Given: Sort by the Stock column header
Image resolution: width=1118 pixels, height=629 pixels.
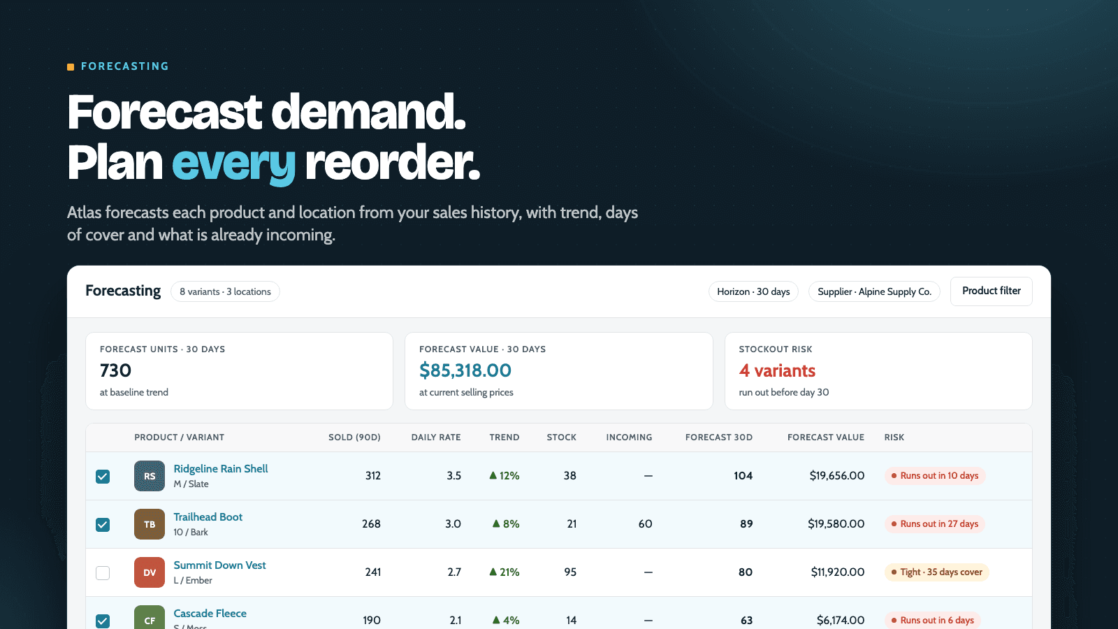Looking at the screenshot, I should tap(562, 438).
